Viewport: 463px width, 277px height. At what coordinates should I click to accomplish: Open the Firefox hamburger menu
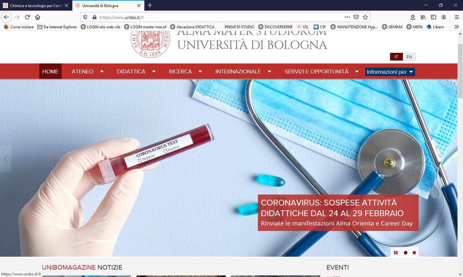pos(457,17)
